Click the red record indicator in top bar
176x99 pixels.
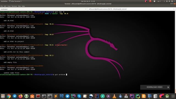(x=150, y=1)
